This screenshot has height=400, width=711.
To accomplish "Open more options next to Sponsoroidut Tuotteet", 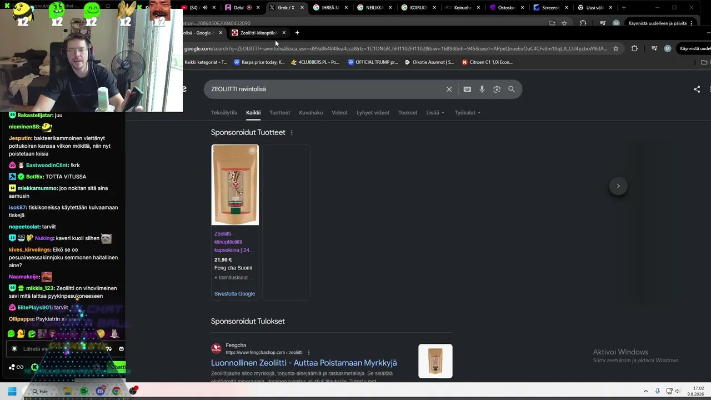I will (x=292, y=133).
